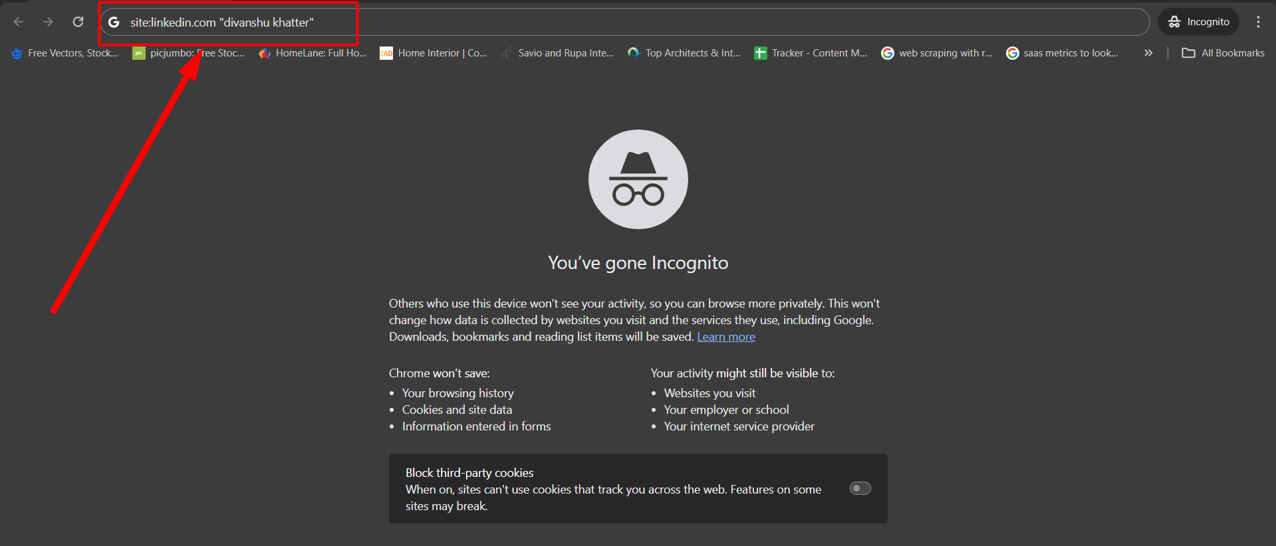Click 'Information entered in forms' list item

(x=477, y=426)
